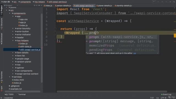Open the Terminal tool window
Screen dimensions: 176x99
pos(21,95)
